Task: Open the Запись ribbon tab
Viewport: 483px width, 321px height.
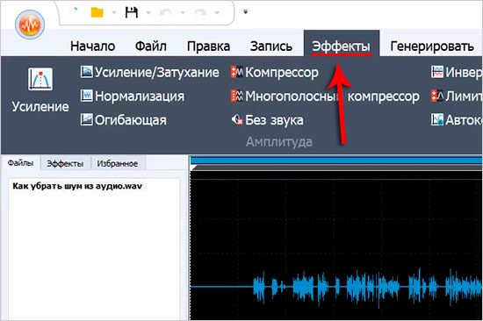Action: (271, 46)
